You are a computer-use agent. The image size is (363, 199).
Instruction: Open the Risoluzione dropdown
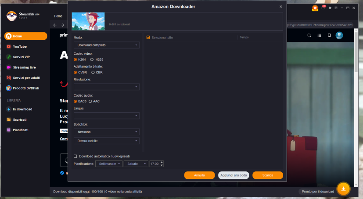coord(107,87)
